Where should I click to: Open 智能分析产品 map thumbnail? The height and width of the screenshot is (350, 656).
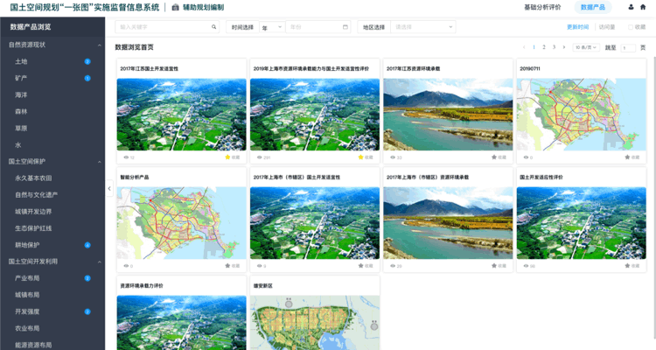pyautogui.click(x=182, y=223)
